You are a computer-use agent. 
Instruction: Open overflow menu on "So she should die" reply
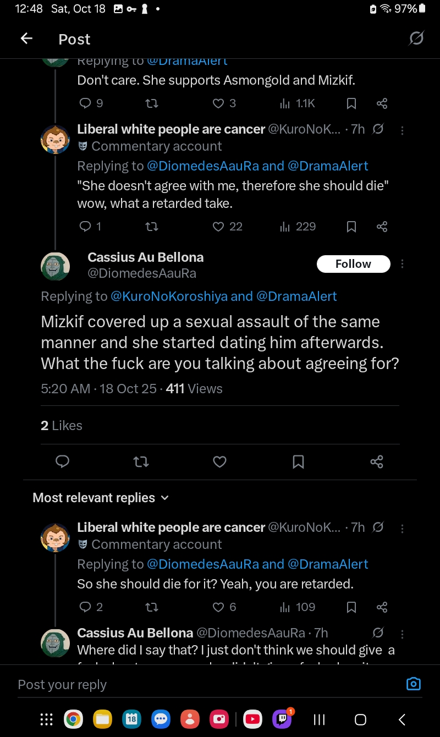(x=403, y=529)
